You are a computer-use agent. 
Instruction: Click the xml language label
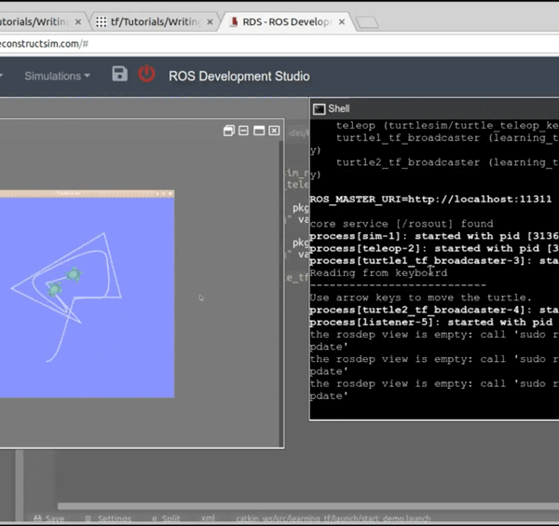[x=208, y=519]
